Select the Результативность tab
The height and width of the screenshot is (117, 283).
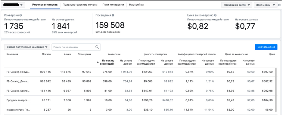45,5
